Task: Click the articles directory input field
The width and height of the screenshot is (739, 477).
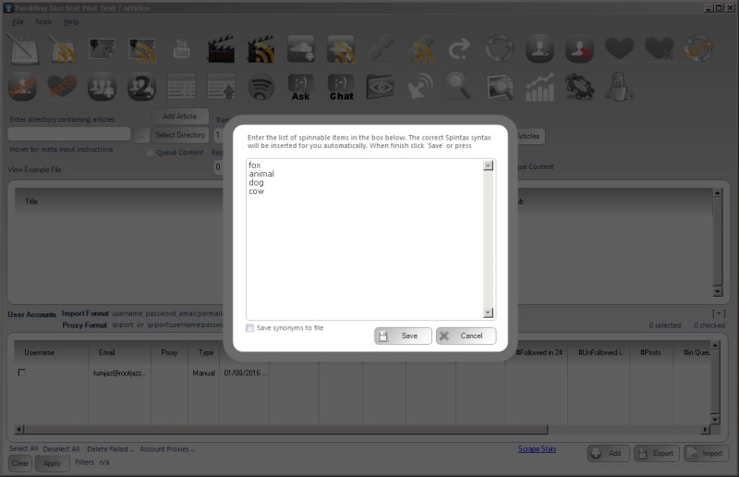Action: pyautogui.click(x=68, y=134)
